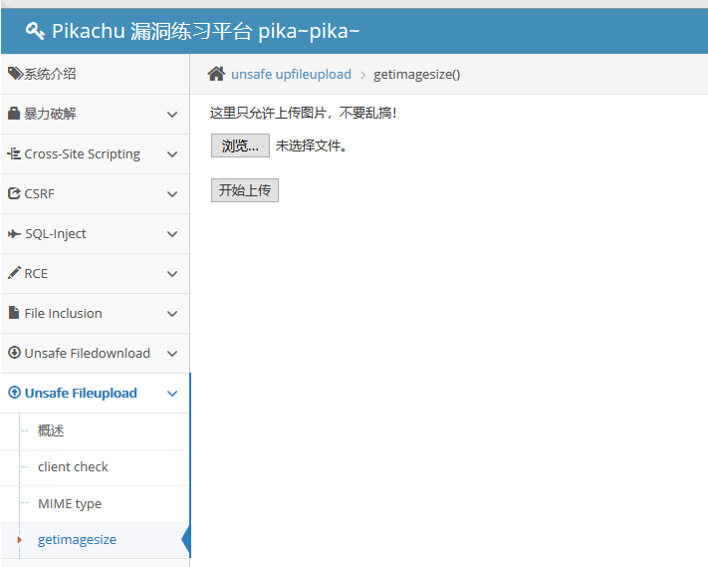The width and height of the screenshot is (708, 567).
Task: Click the fighter jet icon beside SQL-Inject
Action: pyautogui.click(x=15, y=233)
